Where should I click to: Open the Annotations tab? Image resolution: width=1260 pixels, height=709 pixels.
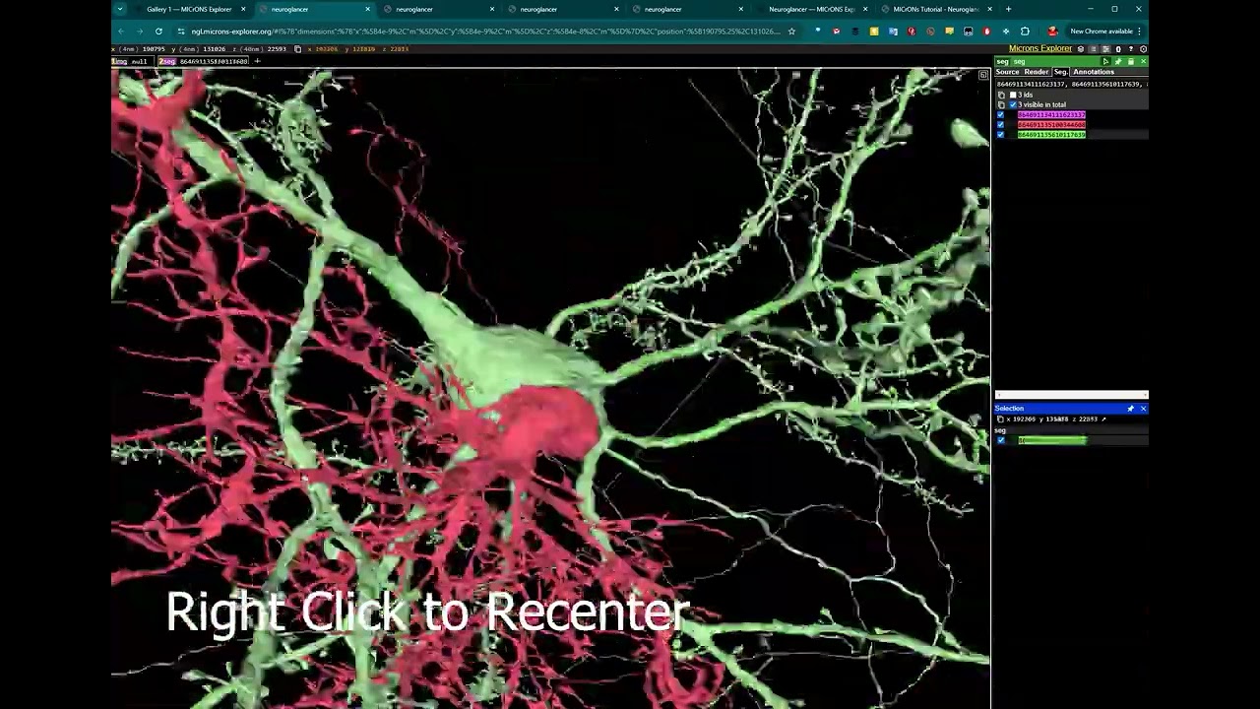1094,72
